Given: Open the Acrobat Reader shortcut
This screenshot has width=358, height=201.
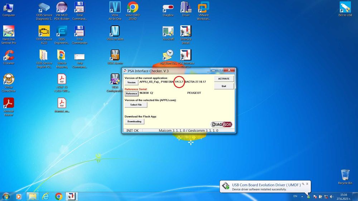Looking at the screenshot, I should point(9,107).
